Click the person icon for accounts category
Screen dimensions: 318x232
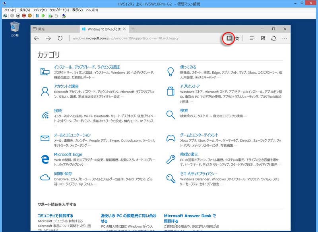(45, 92)
